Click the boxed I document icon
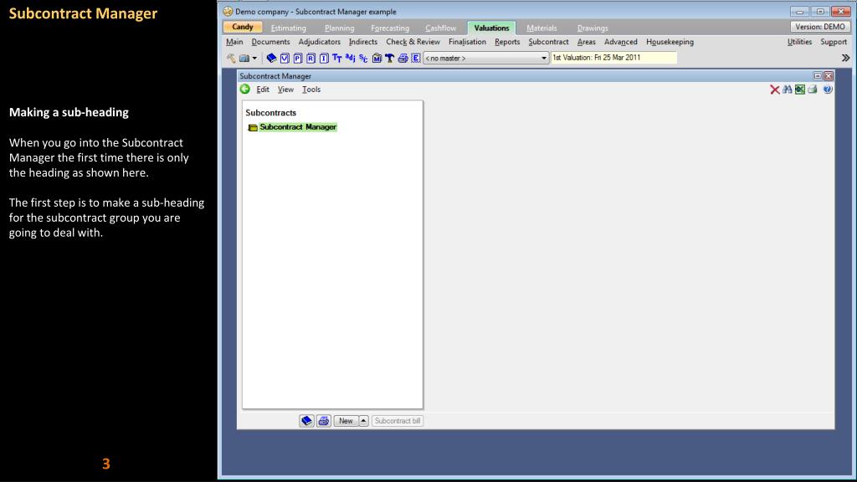This screenshot has height=482, width=857. [x=324, y=58]
